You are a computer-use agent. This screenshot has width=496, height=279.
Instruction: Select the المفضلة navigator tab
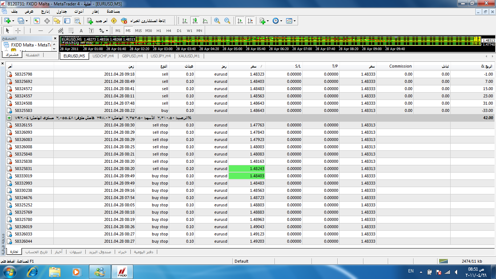coord(33,55)
